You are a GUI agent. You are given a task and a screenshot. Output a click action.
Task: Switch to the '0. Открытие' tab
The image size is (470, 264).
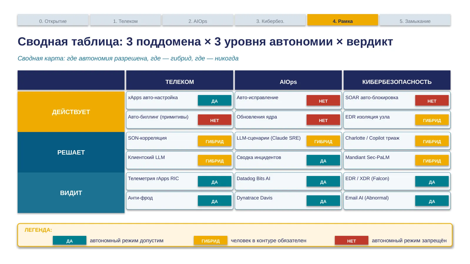tap(53, 20)
